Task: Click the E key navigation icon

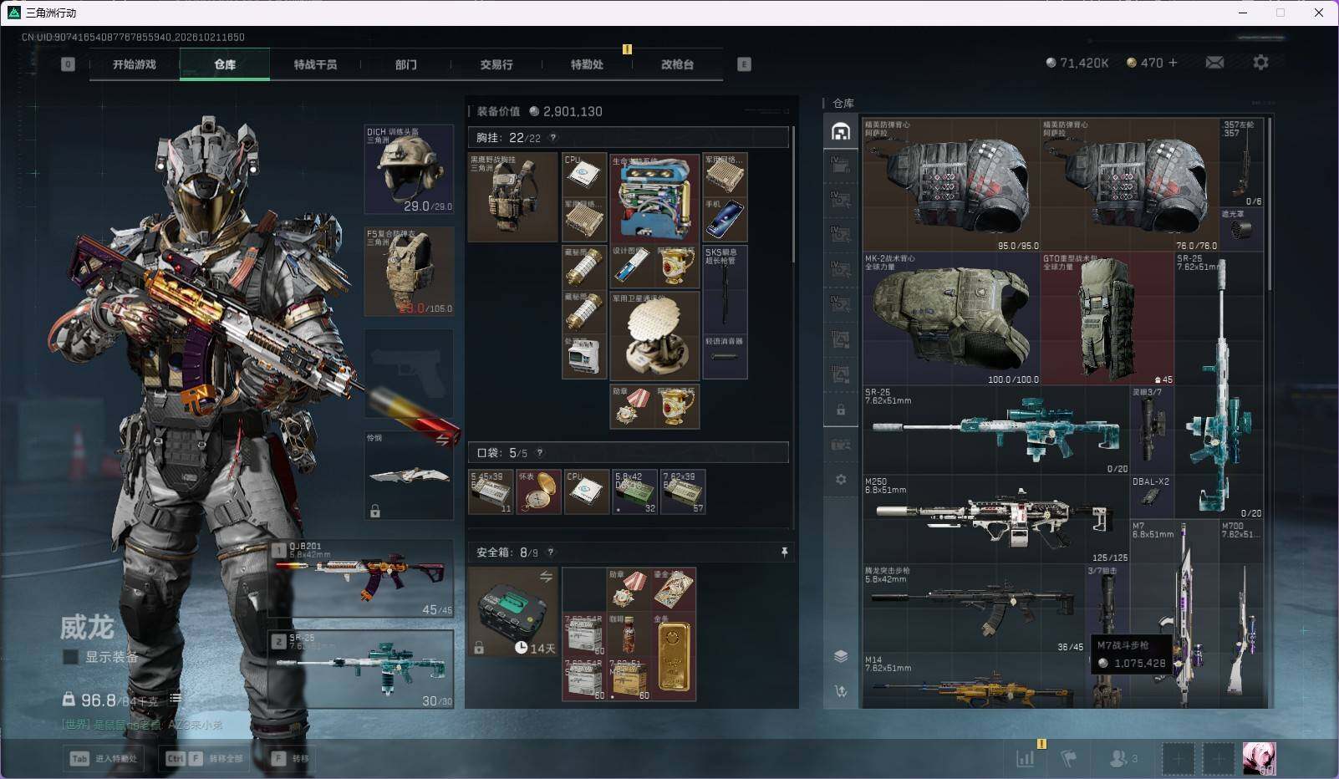Action: tap(744, 64)
